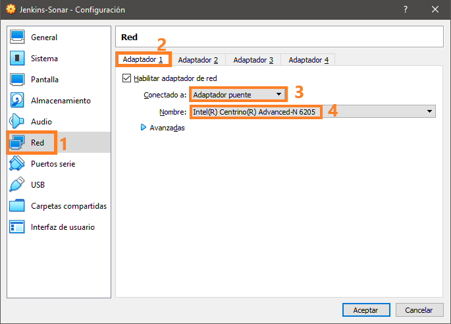
Task: Select the Audio speaker icon
Action: (x=17, y=122)
